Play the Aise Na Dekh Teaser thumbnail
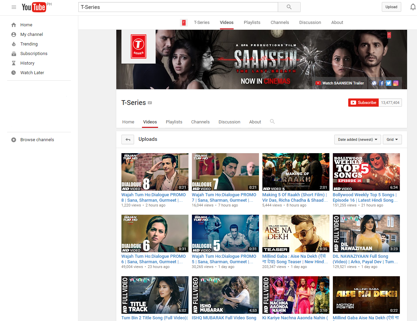417x321 pixels. [x=296, y=233]
